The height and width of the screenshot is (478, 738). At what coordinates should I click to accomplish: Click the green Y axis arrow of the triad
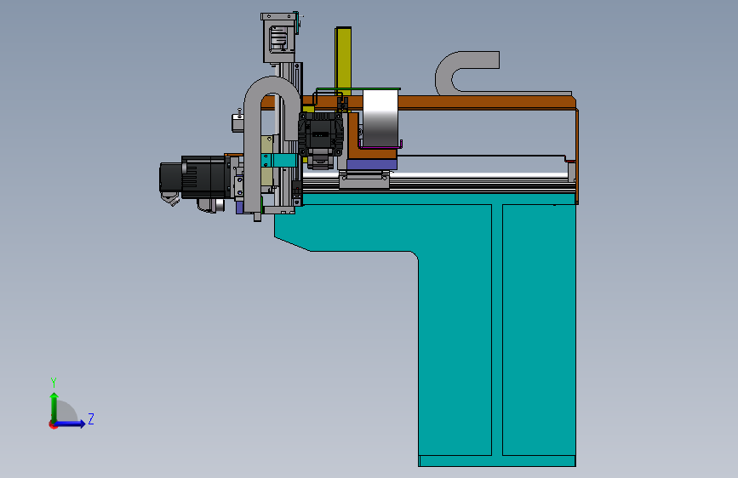54,407
